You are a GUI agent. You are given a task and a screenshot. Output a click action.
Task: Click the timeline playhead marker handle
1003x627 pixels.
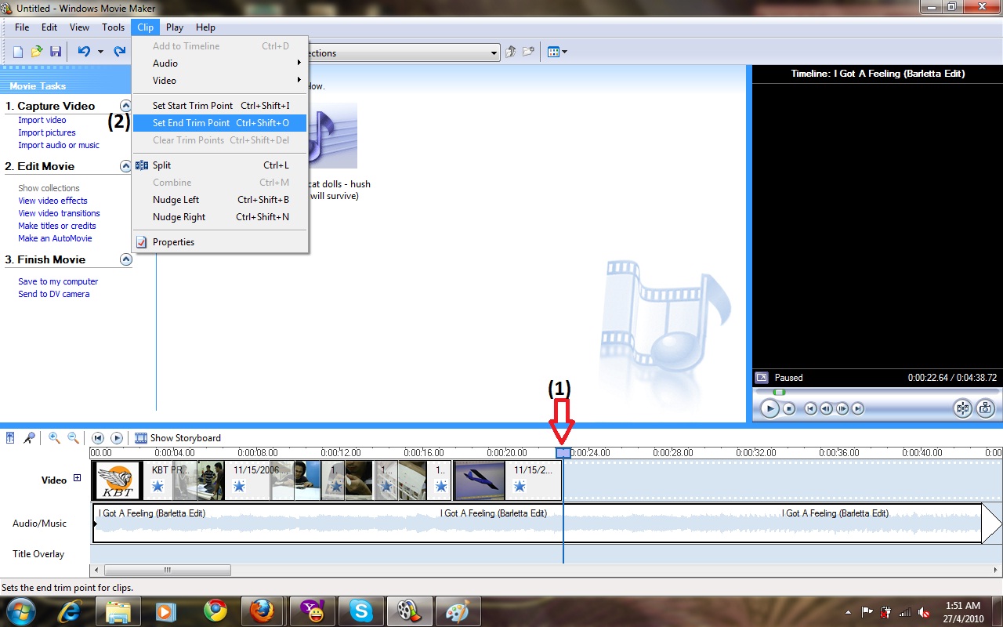(563, 453)
